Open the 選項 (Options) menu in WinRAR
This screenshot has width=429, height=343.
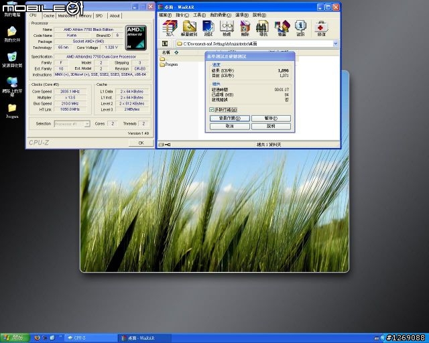click(242, 15)
